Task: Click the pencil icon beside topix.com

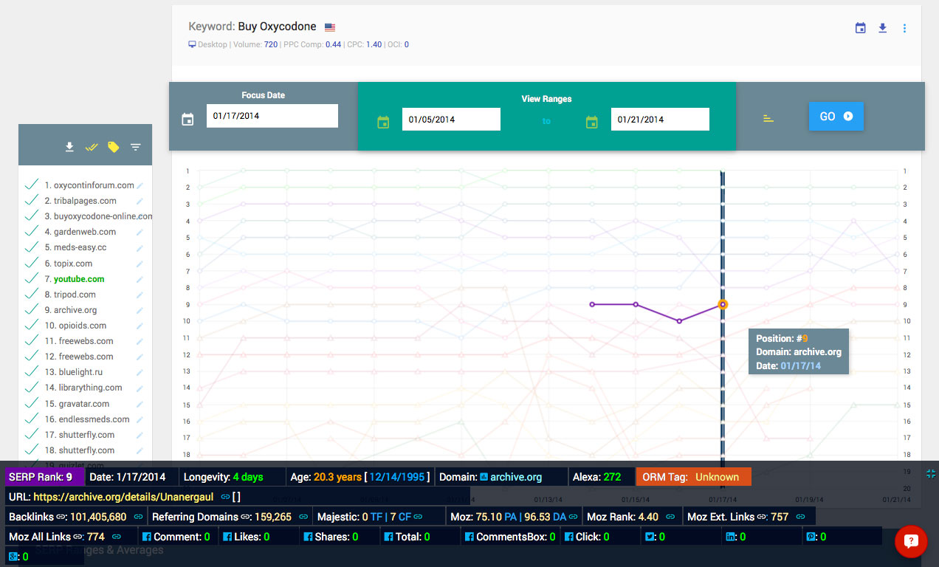Action: point(140,264)
